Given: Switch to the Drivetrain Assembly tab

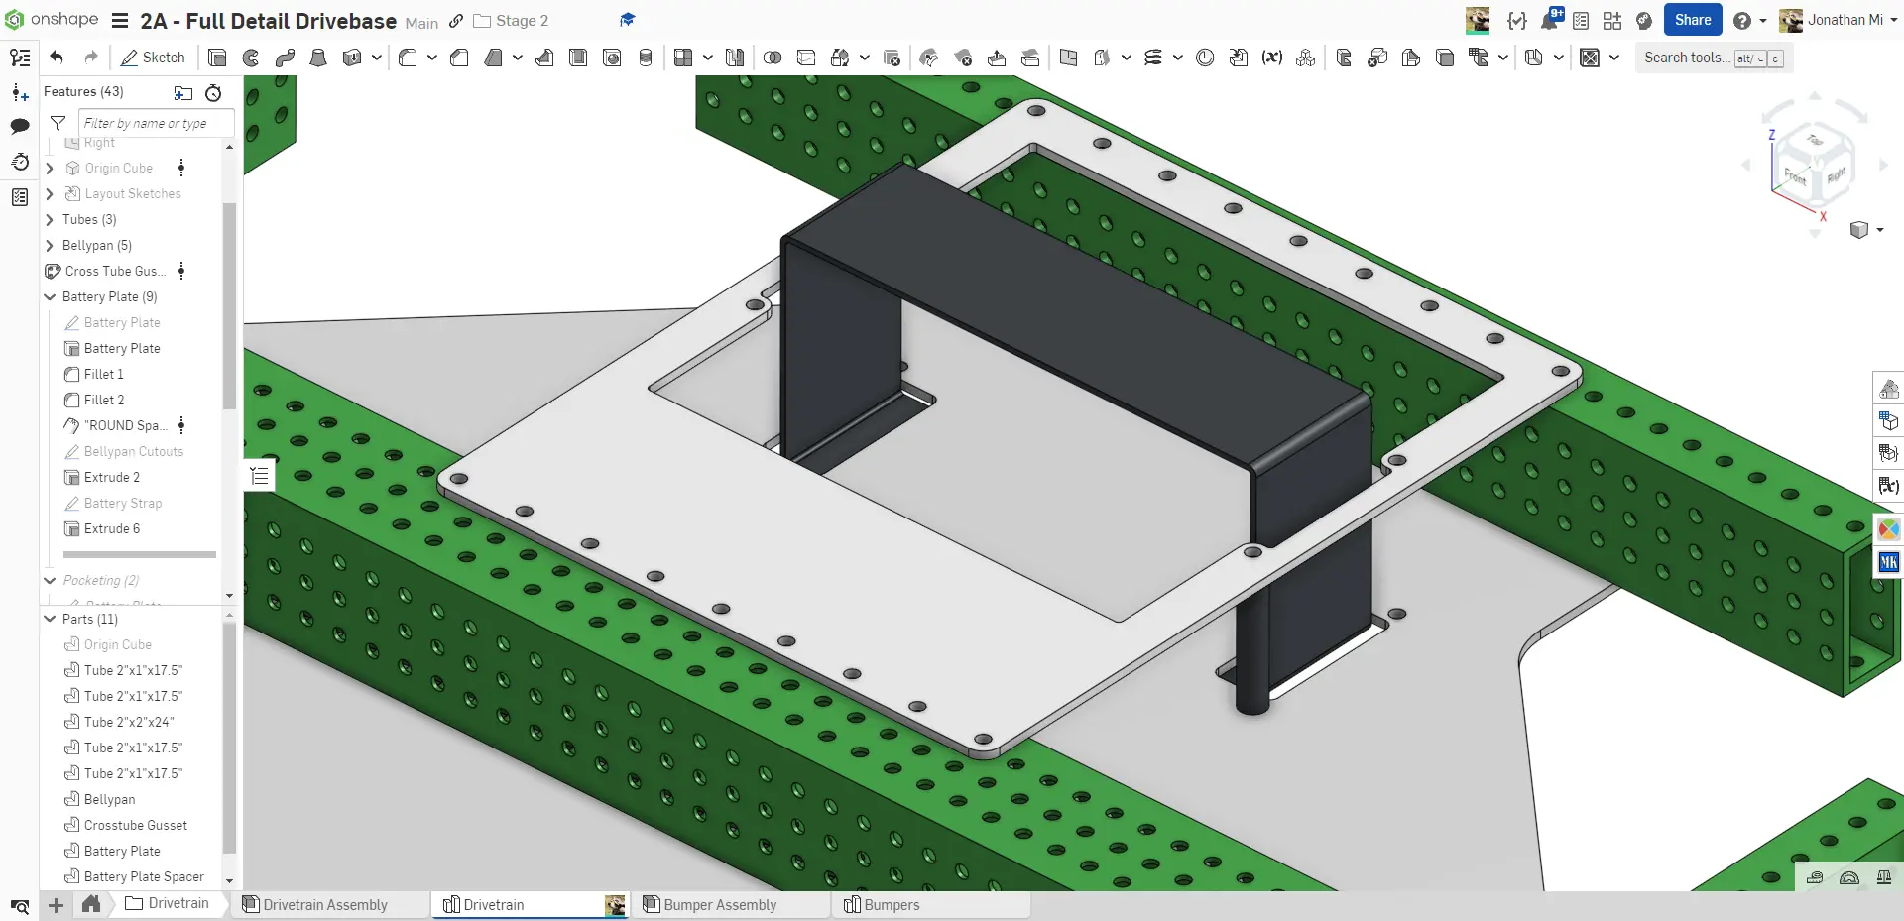Looking at the screenshot, I should (324, 904).
